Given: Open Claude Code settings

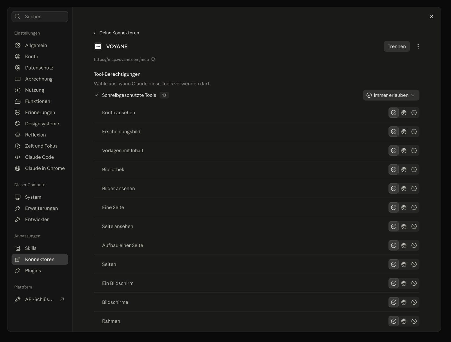Looking at the screenshot, I should pyautogui.click(x=40, y=157).
